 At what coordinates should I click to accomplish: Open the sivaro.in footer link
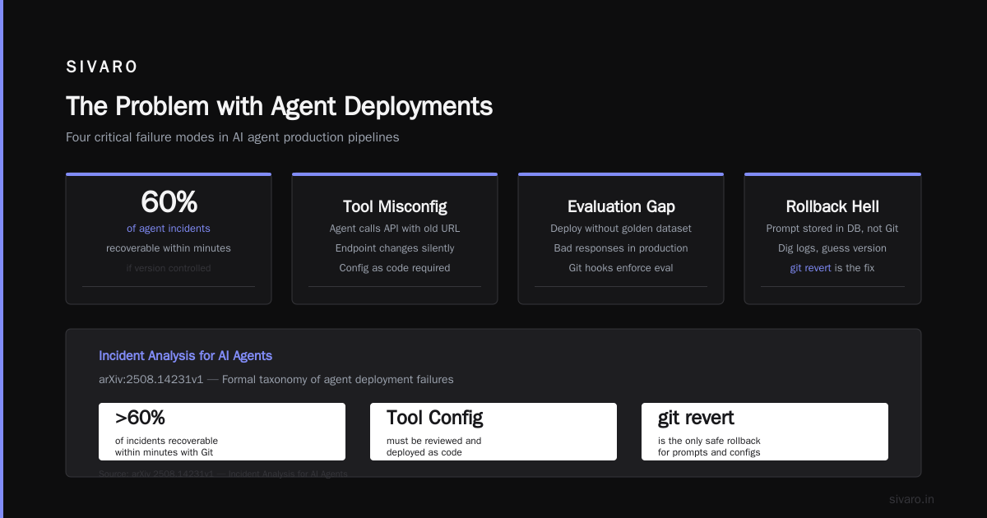[911, 499]
